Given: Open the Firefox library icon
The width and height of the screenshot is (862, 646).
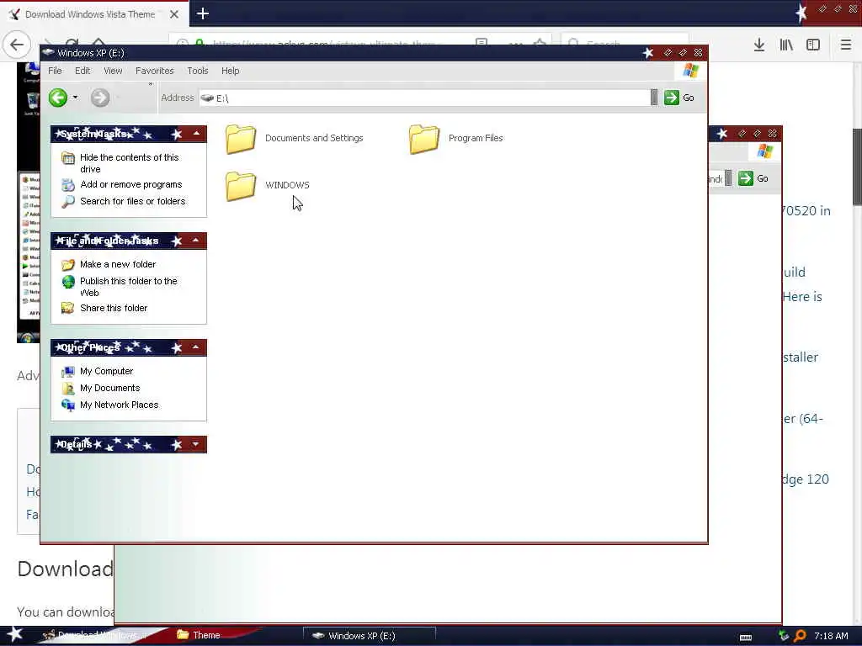Looking at the screenshot, I should click(786, 45).
